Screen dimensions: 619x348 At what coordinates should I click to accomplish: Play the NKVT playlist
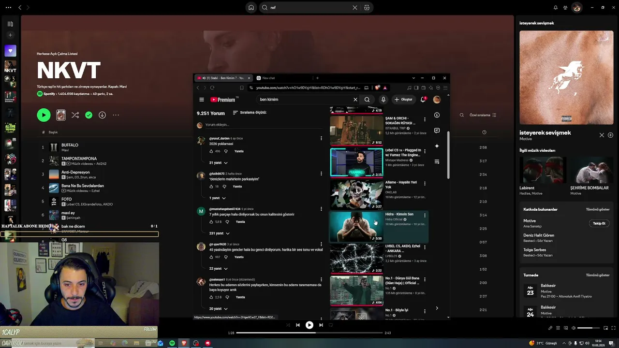[x=44, y=115]
